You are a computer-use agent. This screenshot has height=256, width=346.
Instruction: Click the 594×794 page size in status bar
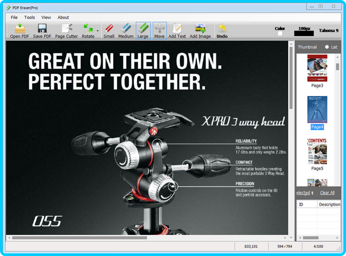click(285, 246)
